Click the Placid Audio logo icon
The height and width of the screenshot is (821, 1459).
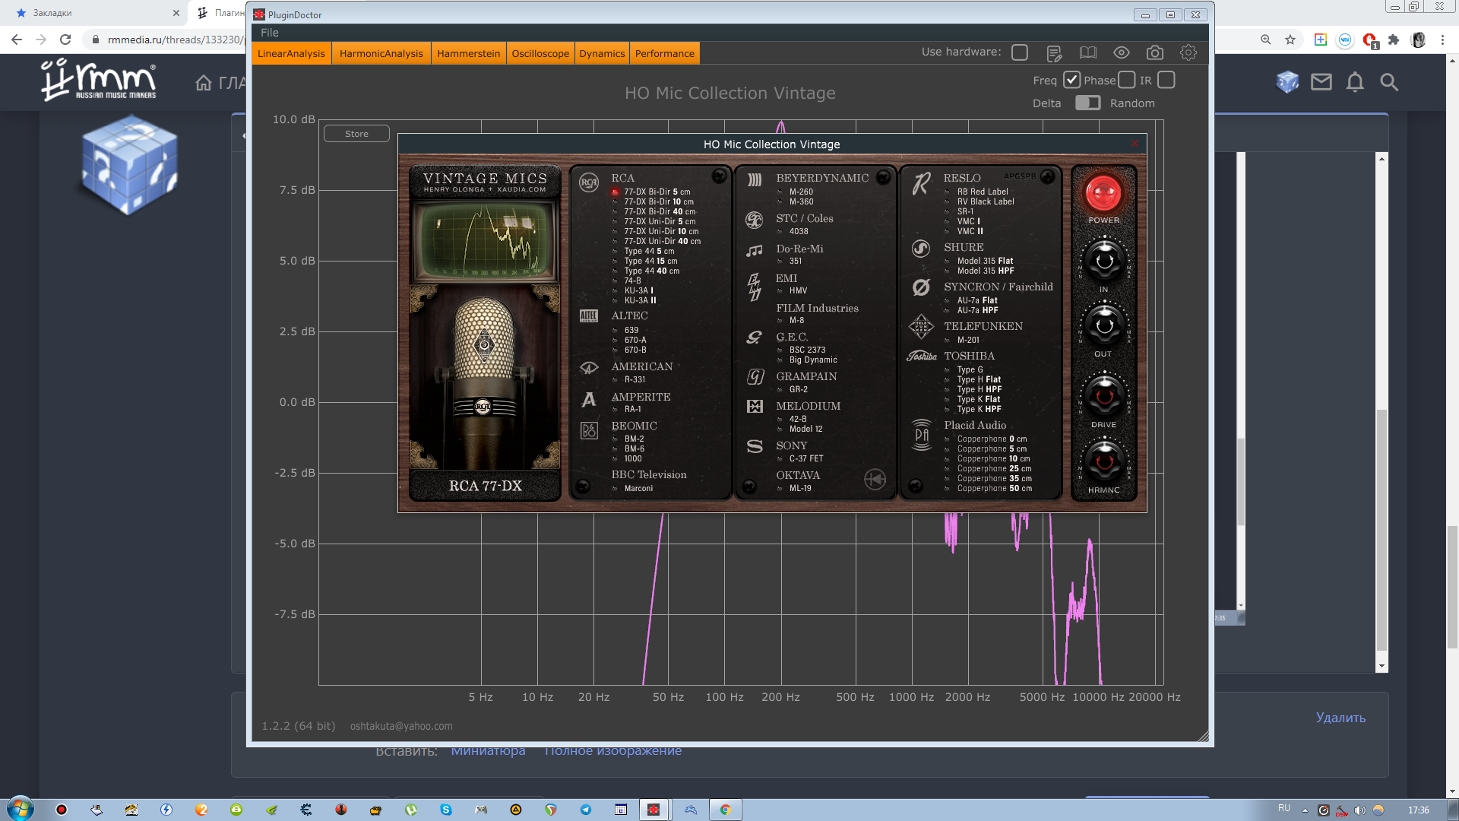(x=922, y=435)
